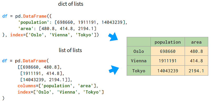The width and height of the screenshot is (211, 102).
Task: Select the 'population' column header cell
Action: coord(168,42)
